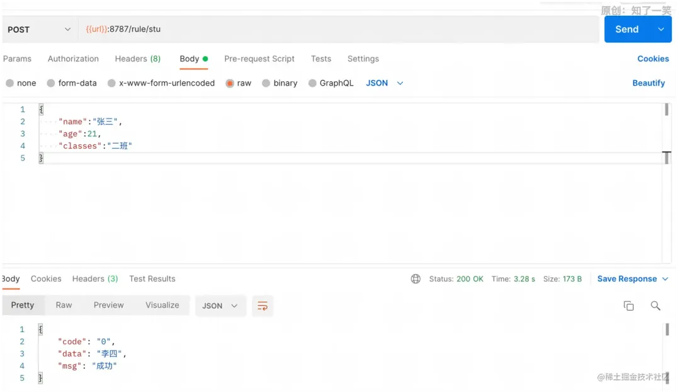Choose the GraphQL body type radio
The height and width of the screenshot is (392, 680).
pyautogui.click(x=312, y=83)
